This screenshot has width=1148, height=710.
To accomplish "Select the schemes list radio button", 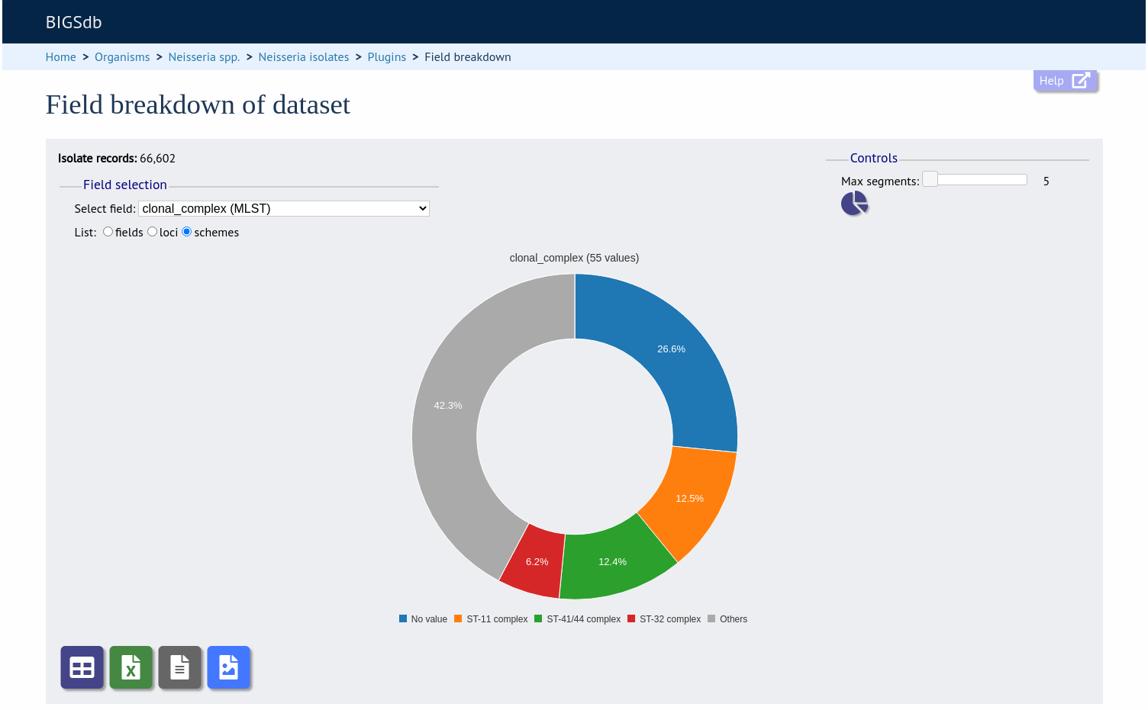I will 186,232.
